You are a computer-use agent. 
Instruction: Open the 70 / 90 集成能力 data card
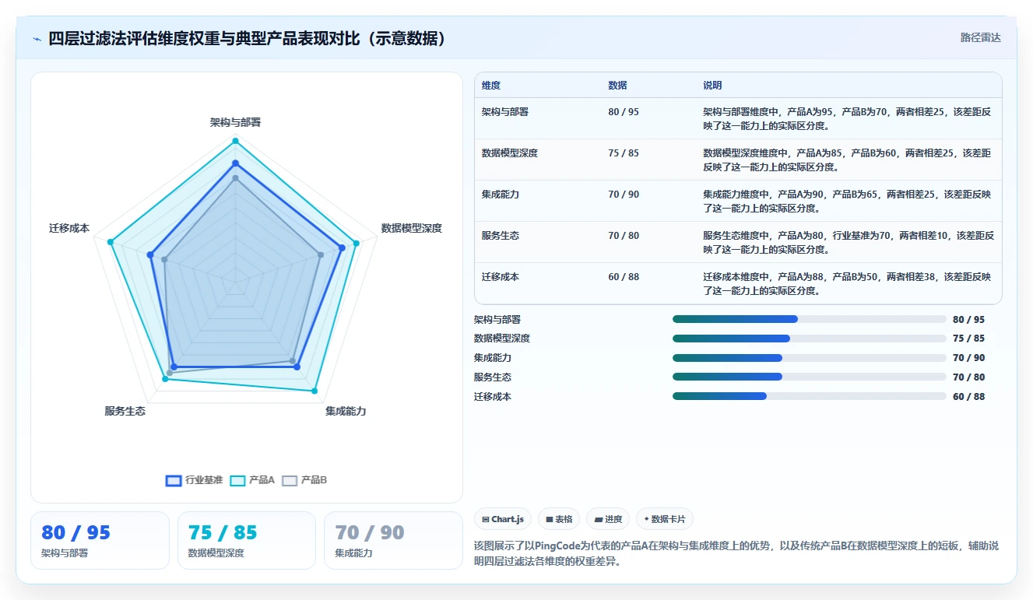[393, 540]
